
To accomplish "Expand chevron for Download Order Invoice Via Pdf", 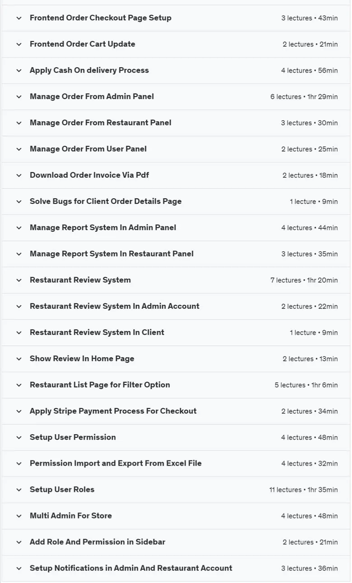I will click(19, 175).
